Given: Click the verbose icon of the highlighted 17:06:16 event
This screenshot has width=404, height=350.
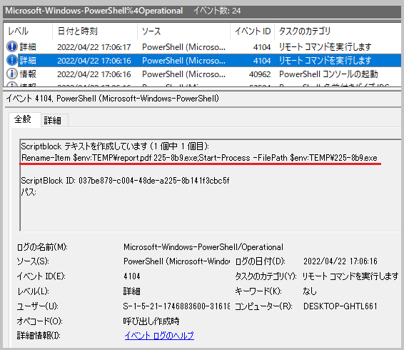Looking at the screenshot, I should (x=12, y=60).
